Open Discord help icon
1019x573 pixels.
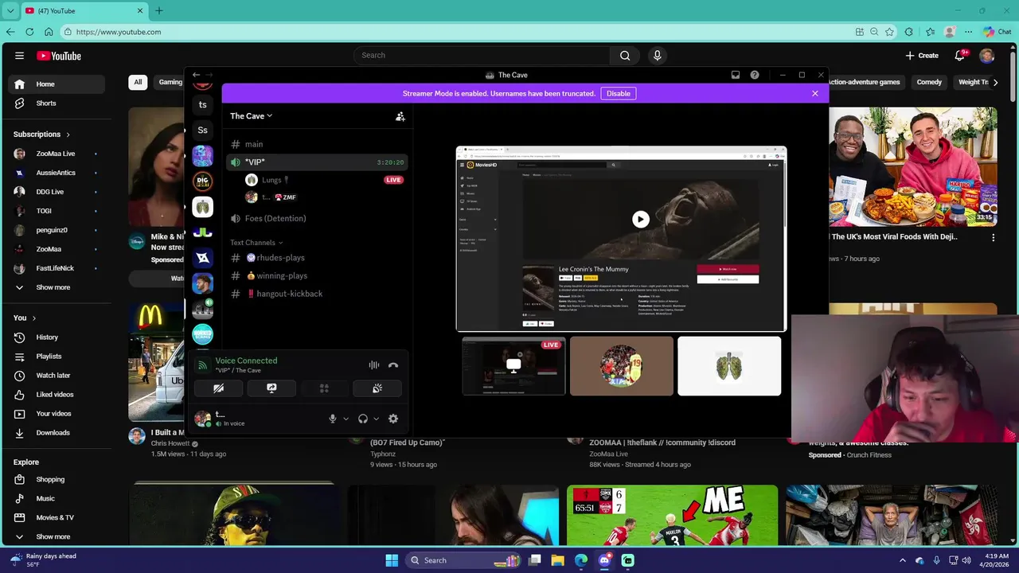pos(755,75)
